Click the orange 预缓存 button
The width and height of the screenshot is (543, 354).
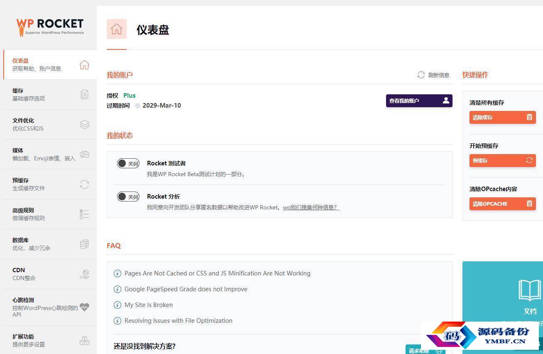click(502, 160)
